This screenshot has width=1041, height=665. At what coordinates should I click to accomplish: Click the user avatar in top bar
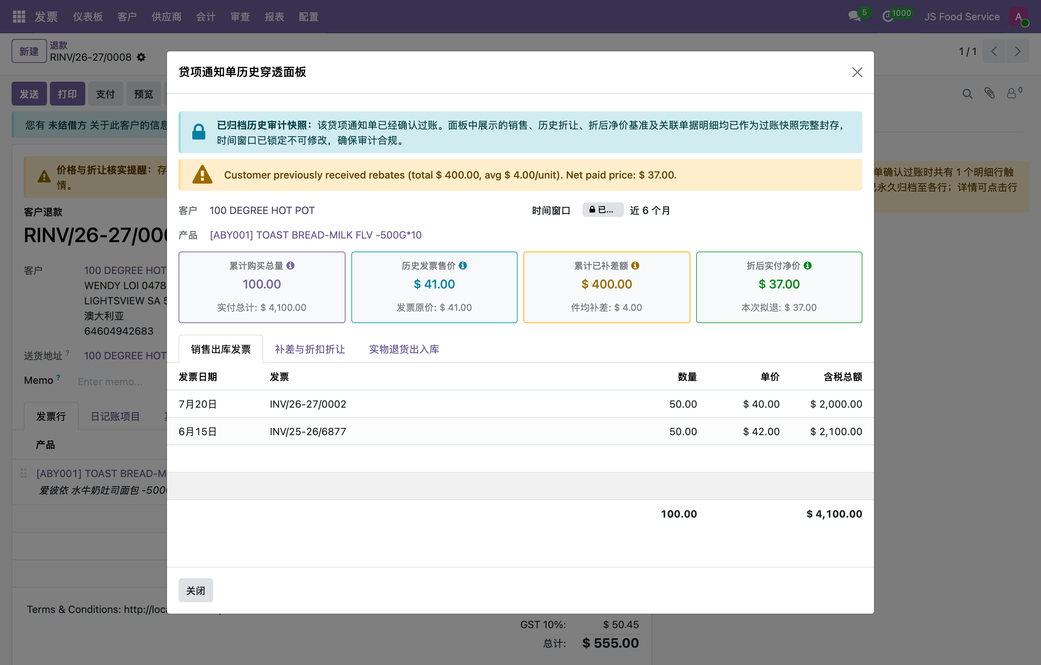pyautogui.click(x=1019, y=16)
